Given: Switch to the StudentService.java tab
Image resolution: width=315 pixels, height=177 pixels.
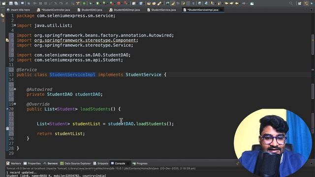Looking at the screenshot, I should [162, 10].
